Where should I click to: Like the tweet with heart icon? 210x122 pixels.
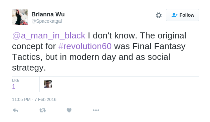(x=69, y=110)
